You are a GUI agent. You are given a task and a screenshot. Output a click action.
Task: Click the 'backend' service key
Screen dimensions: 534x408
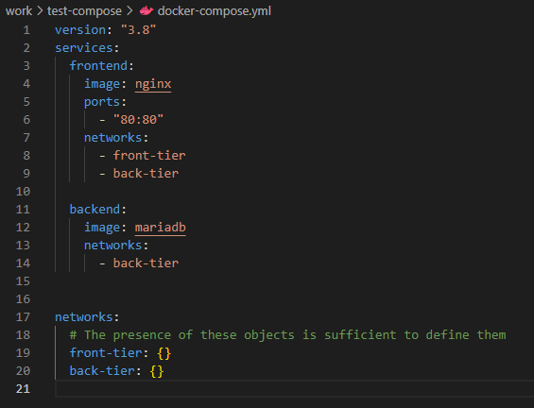(95, 210)
